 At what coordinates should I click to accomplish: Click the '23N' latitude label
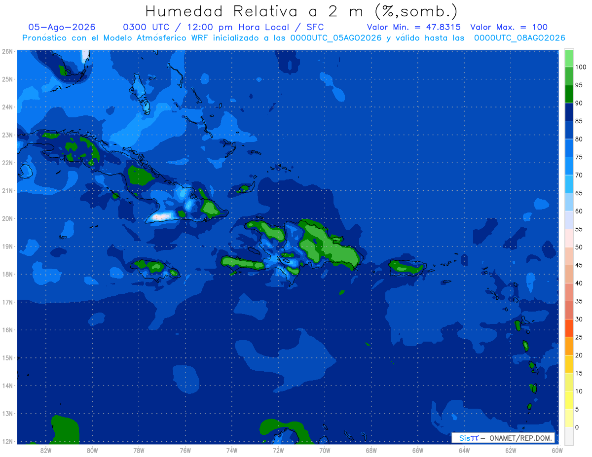[x=7, y=135]
